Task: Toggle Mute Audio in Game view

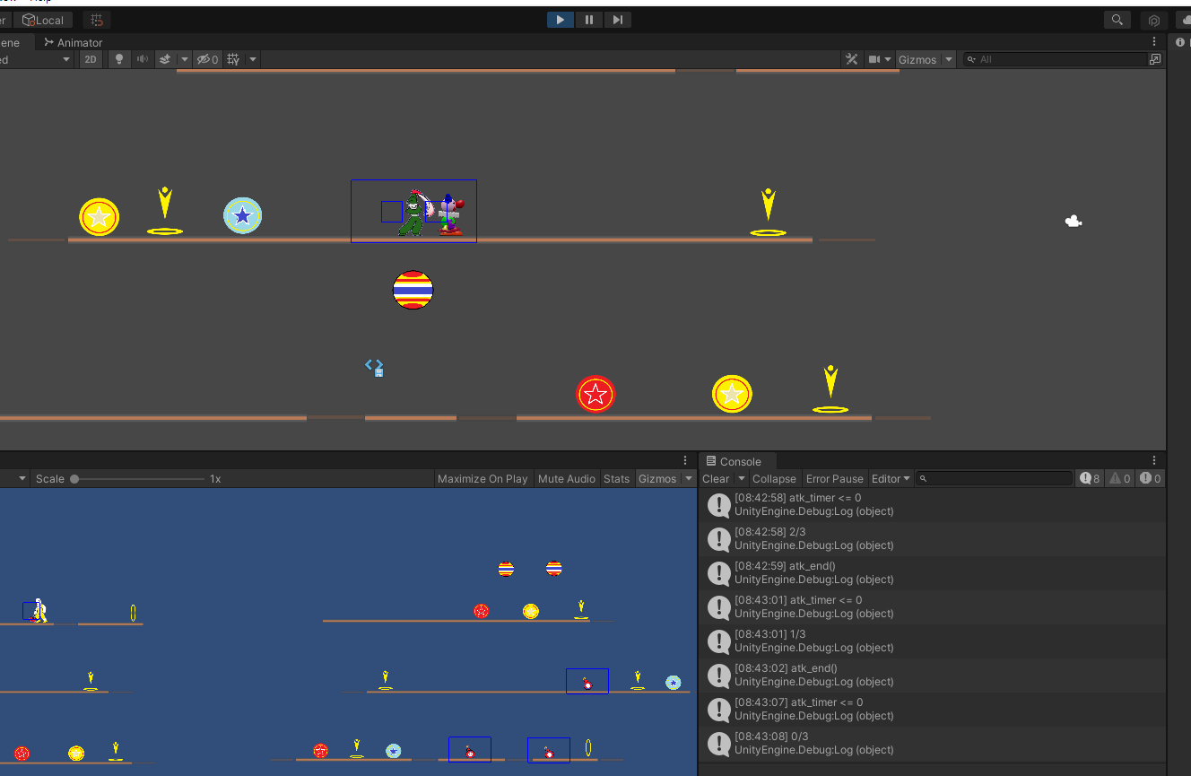Action: coord(567,479)
